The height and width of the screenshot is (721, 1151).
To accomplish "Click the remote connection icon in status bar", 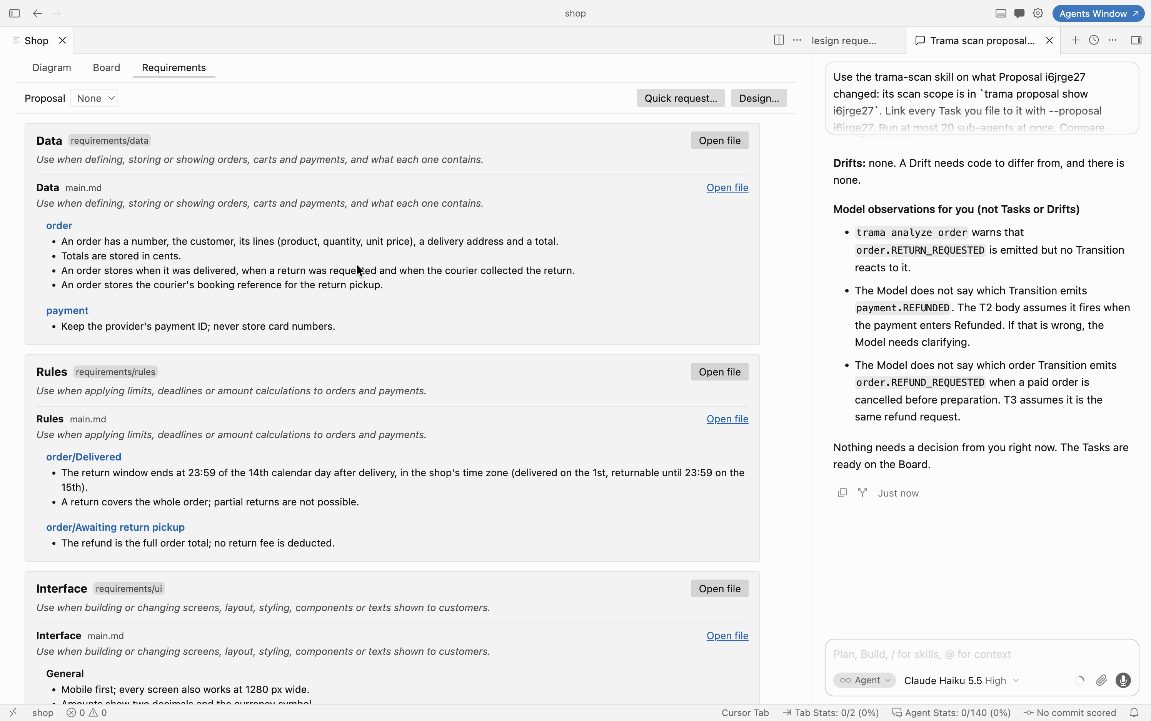I will tap(13, 713).
